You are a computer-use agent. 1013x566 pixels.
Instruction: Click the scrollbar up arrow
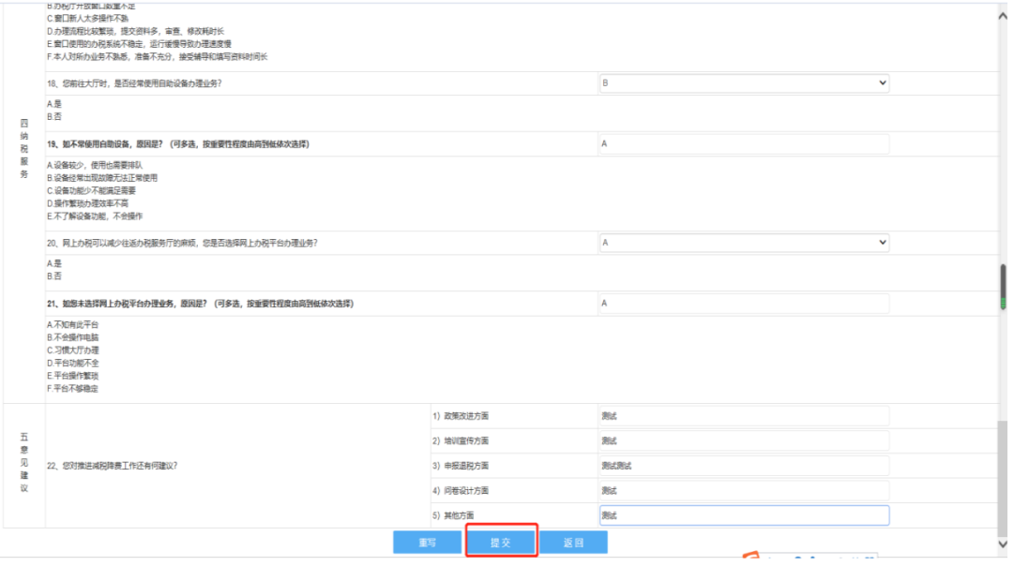(x=1002, y=16)
